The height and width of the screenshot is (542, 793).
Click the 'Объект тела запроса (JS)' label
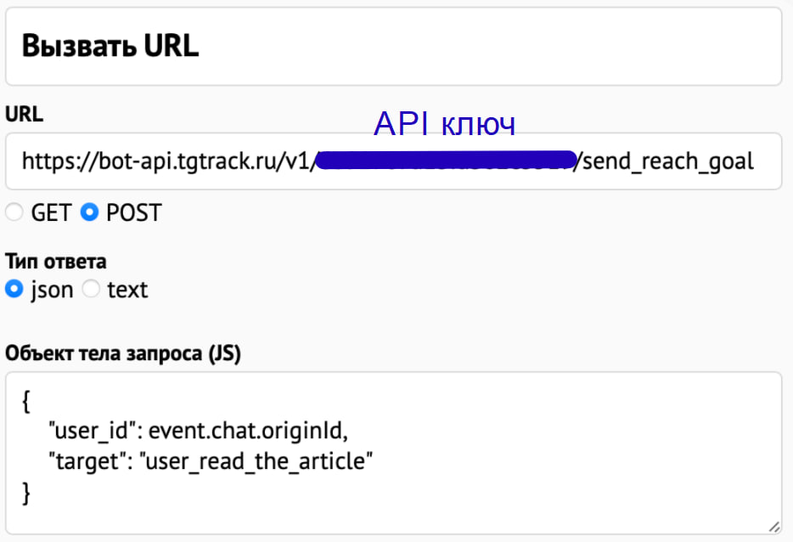point(123,353)
